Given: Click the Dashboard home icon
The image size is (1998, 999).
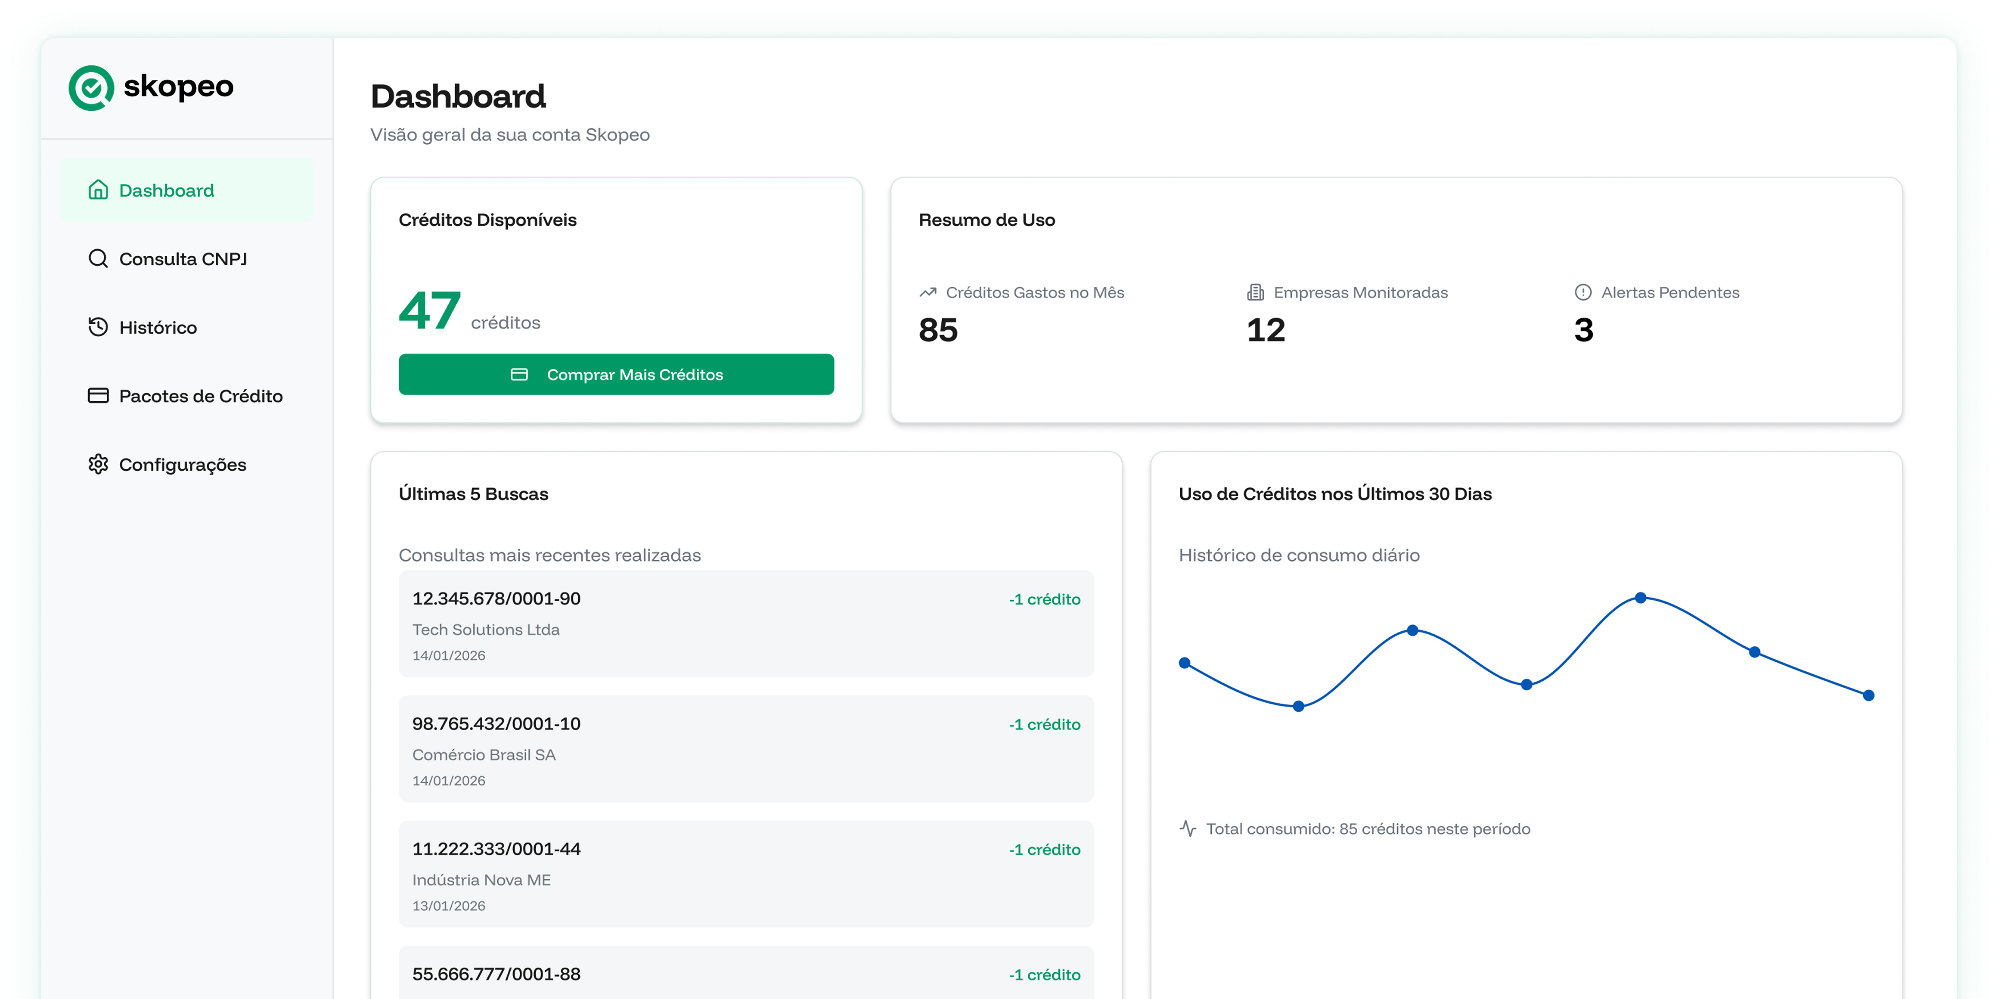Looking at the screenshot, I should click(98, 190).
